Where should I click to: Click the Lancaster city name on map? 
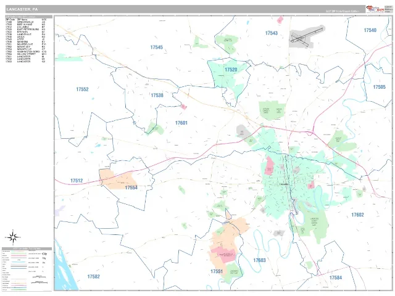(284, 184)
